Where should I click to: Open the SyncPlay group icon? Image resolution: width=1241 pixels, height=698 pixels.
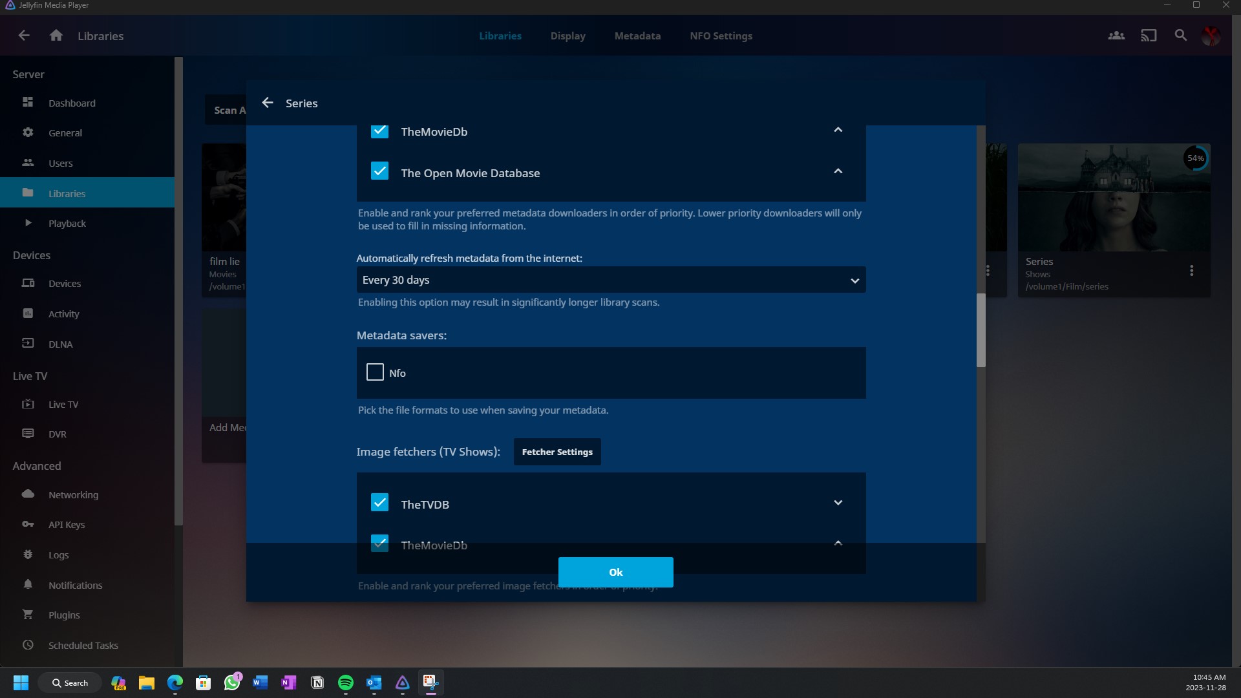1116,36
